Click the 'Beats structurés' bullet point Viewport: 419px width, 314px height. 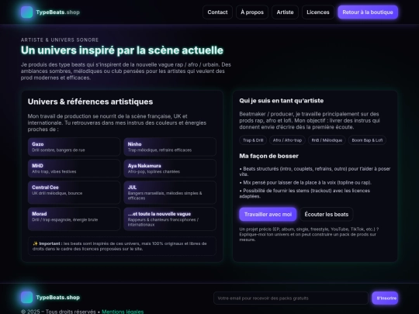[x=315, y=171]
